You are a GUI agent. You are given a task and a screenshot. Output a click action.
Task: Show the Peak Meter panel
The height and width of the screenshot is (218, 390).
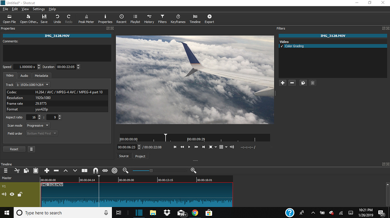(x=86, y=19)
